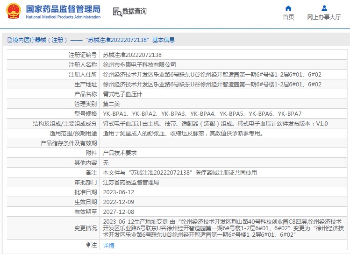Click the 首页 home icon
This screenshot has width=350, height=254.
pyautogui.click(x=288, y=8)
